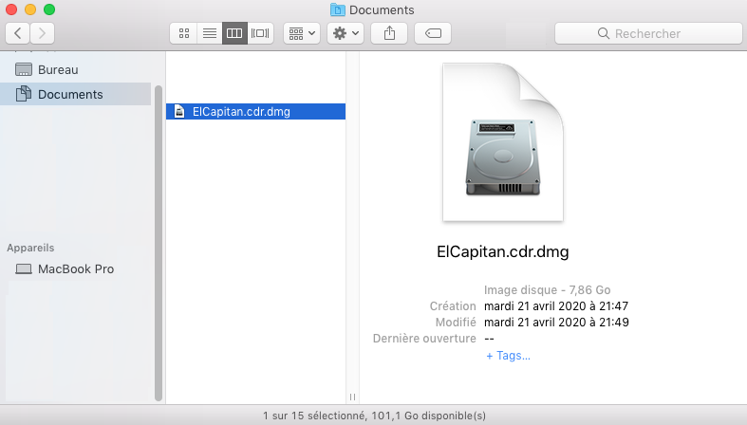This screenshot has height=425, width=747.
Task: Click the search magnifier icon
Action: tap(603, 33)
